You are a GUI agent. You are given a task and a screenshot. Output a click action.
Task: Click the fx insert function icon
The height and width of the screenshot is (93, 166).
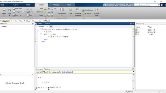(x=49, y=9)
